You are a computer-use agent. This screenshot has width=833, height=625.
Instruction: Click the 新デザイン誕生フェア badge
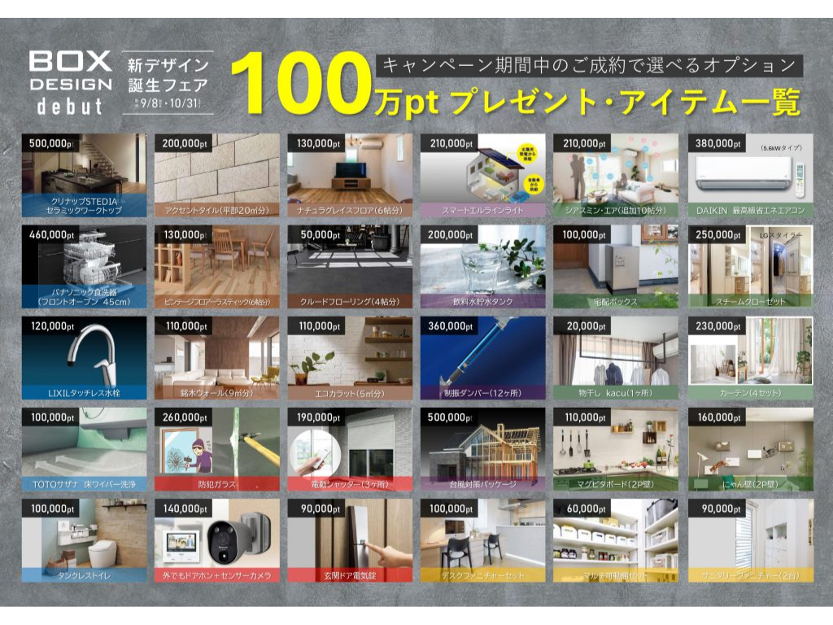(x=168, y=83)
